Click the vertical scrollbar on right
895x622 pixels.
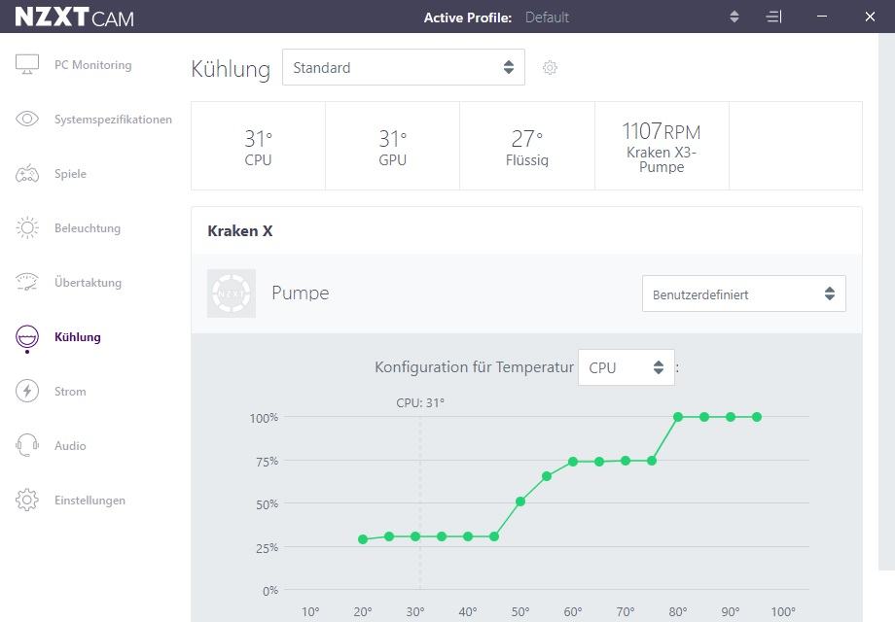tap(886, 301)
